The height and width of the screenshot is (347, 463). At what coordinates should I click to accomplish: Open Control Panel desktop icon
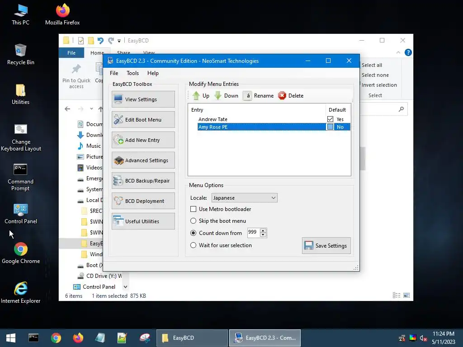[21, 214]
